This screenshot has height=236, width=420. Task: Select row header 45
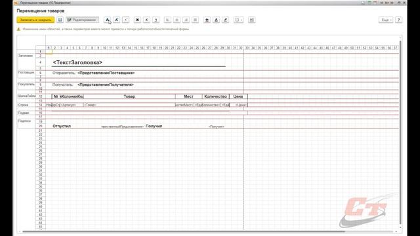tap(41, 227)
